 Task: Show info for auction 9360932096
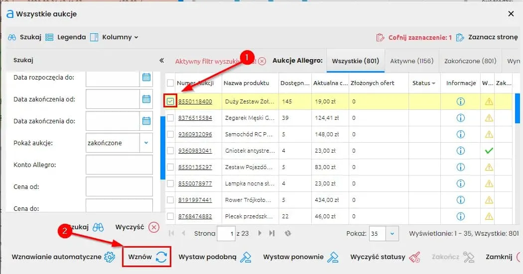click(x=460, y=134)
